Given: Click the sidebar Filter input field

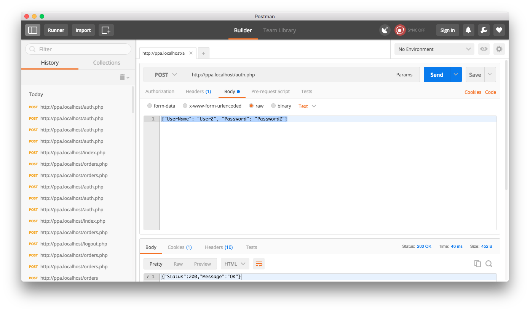Looking at the screenshot, I should tap(78, 49).
